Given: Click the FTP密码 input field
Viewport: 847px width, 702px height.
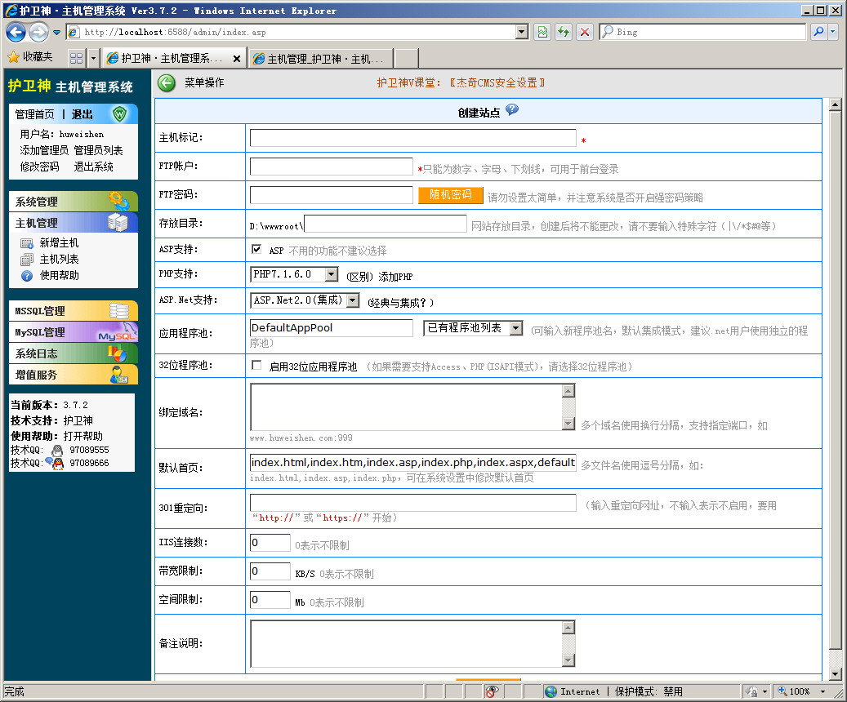Looking at the screenshot, I should click(x=331, y=195).
